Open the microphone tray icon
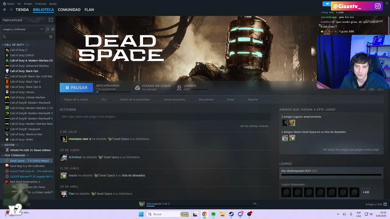The height and width of the screenshot is (219, 390). (x=351, y=214)
